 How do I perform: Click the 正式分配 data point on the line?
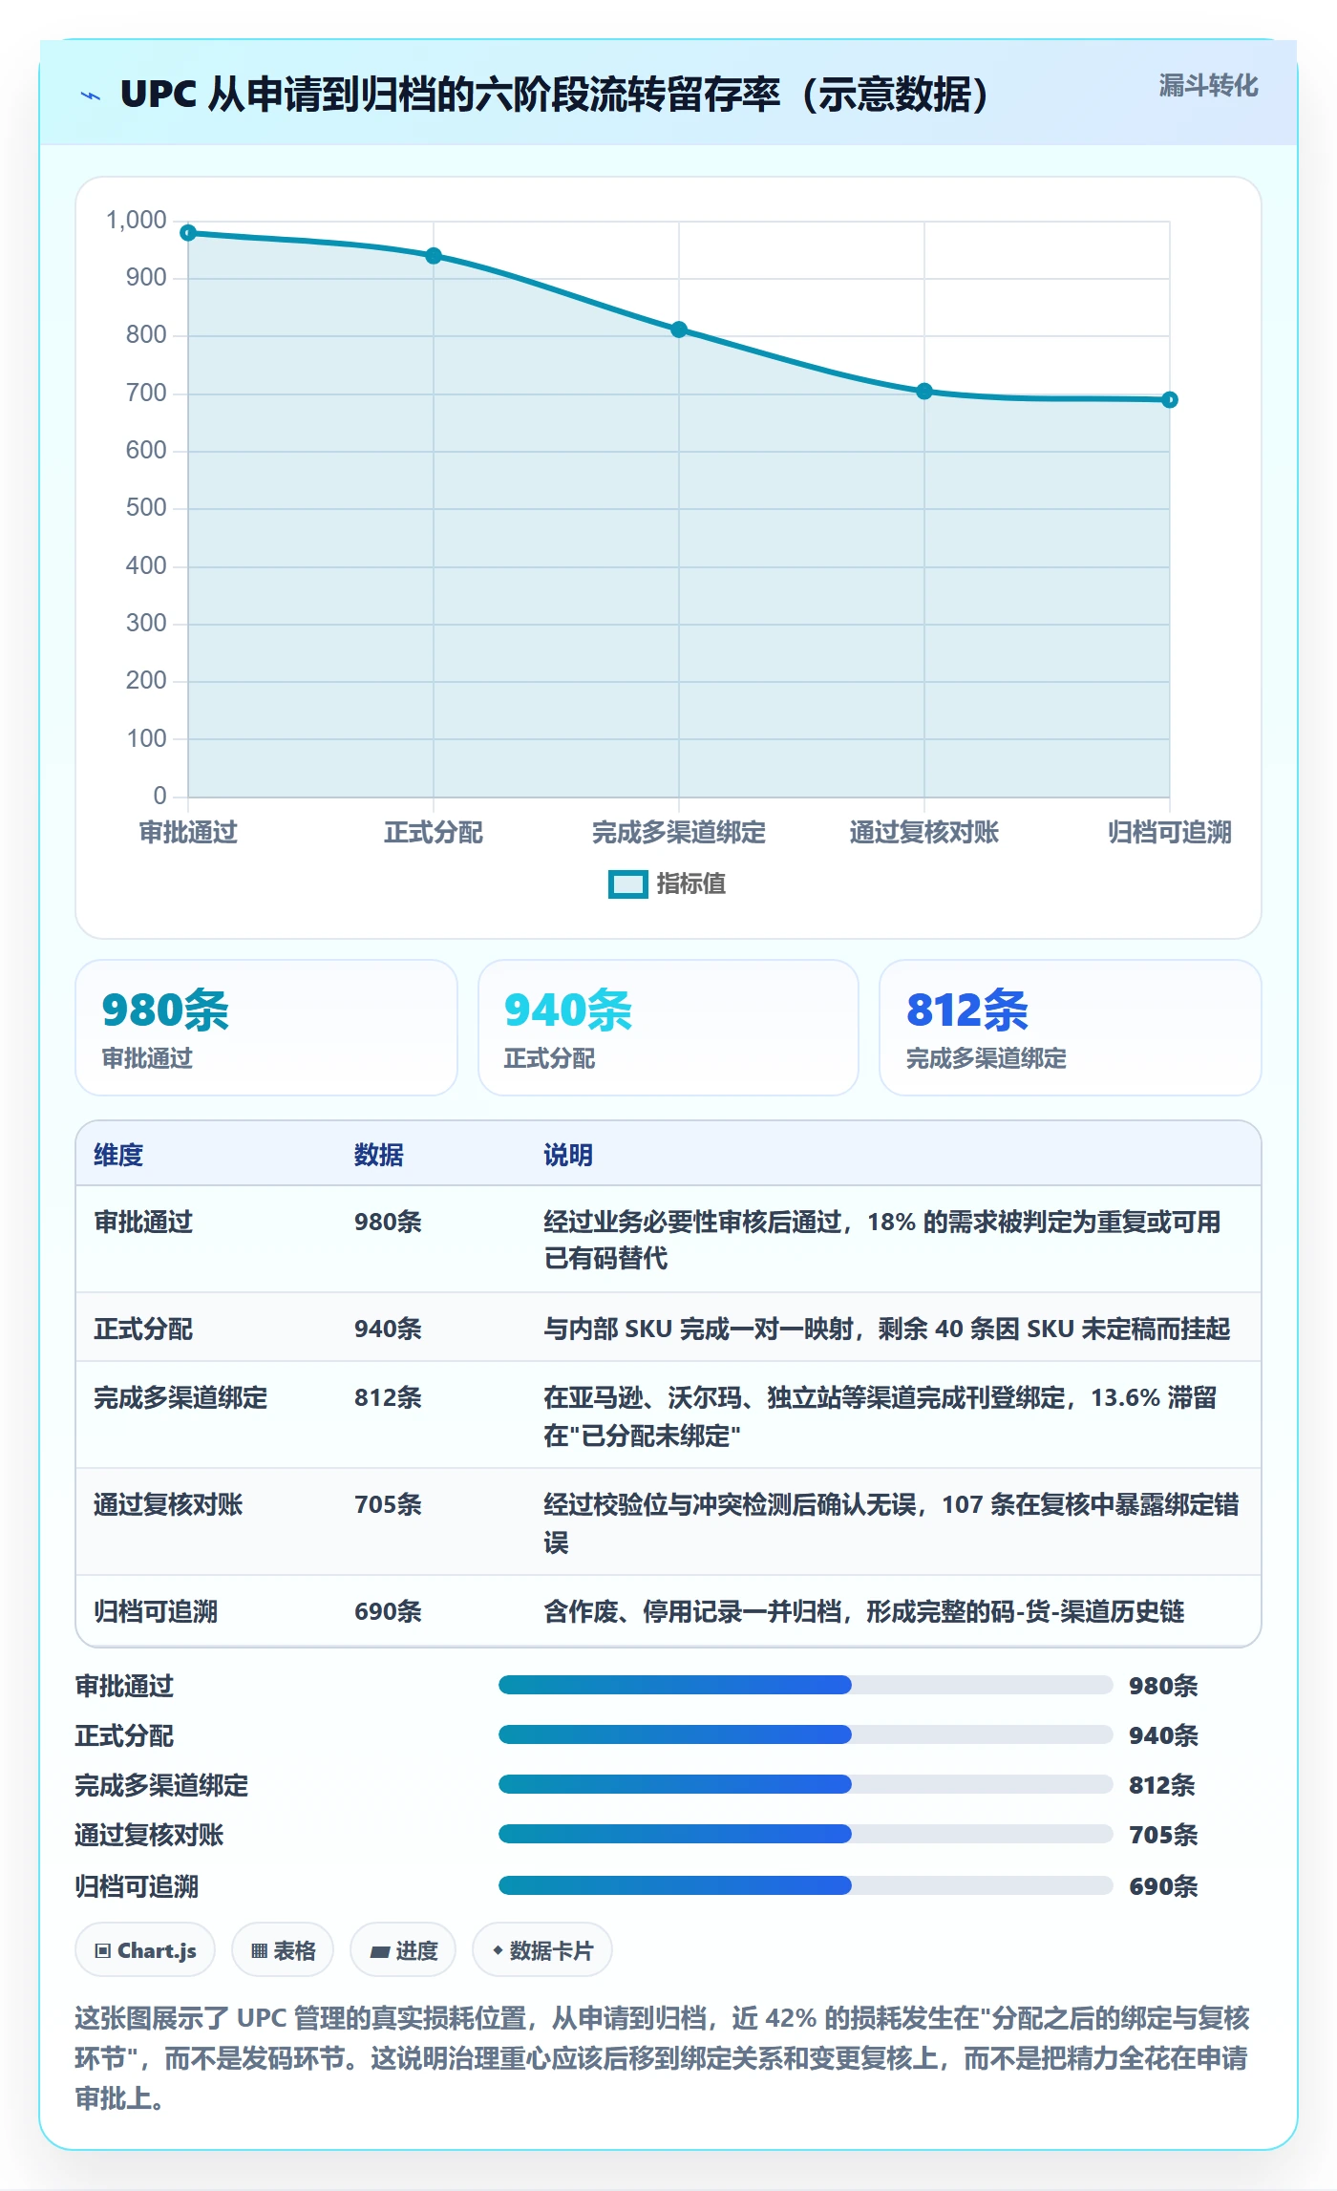[434, 256]
